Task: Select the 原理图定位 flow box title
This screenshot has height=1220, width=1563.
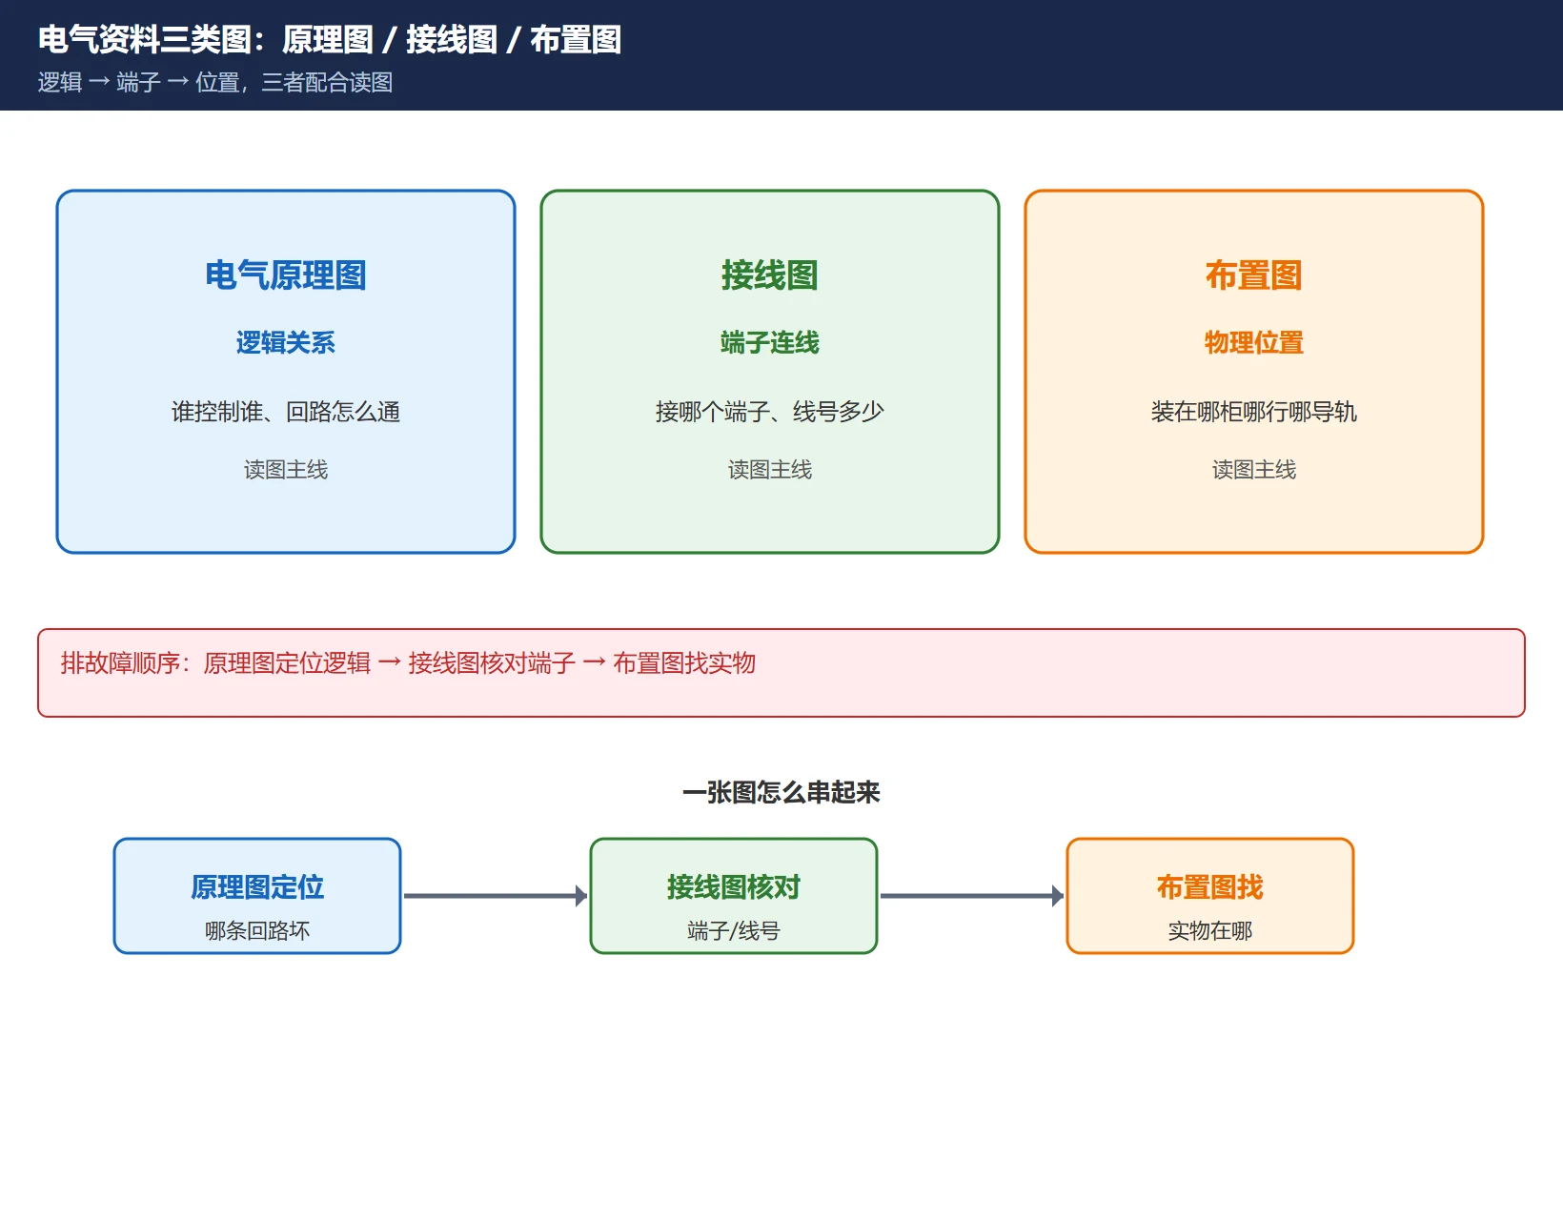Action: click(x=257, y=887)
